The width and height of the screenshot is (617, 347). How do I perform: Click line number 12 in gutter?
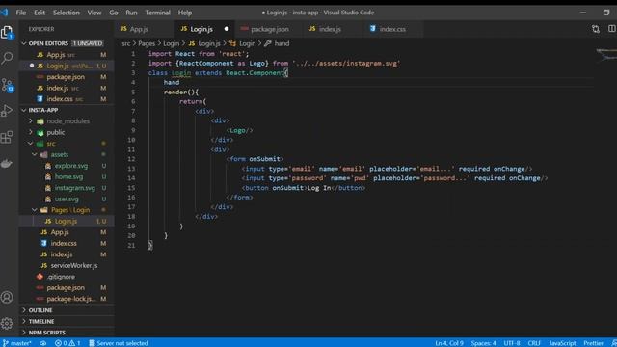(x=131, y=159)
